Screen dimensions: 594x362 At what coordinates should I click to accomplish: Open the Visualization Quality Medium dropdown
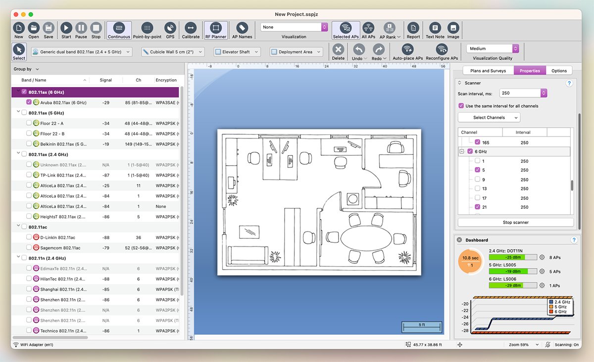coord(493,48)
